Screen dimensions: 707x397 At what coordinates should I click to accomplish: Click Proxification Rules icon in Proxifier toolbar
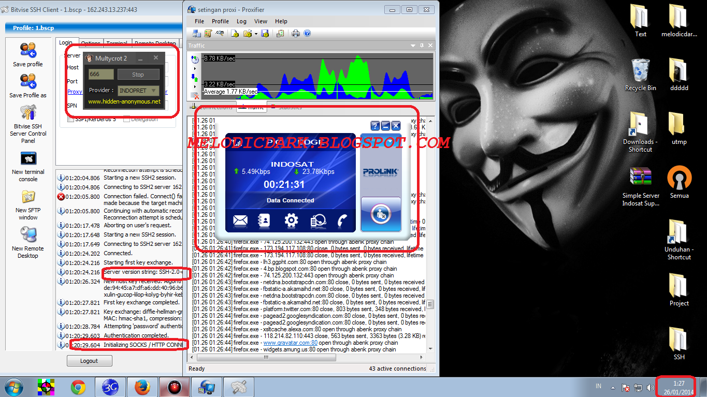pos(208,33)
